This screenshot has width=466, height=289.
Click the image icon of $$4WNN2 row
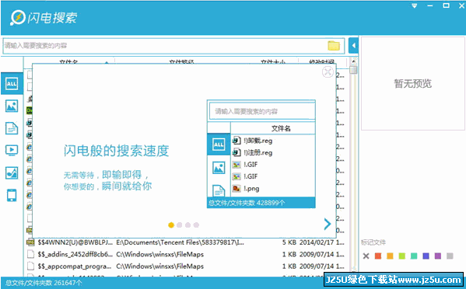click(x=30, y=242)
